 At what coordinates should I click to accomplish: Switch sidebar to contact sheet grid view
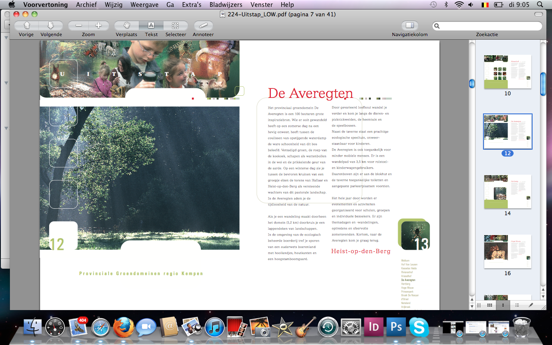[x=490, y=305]
